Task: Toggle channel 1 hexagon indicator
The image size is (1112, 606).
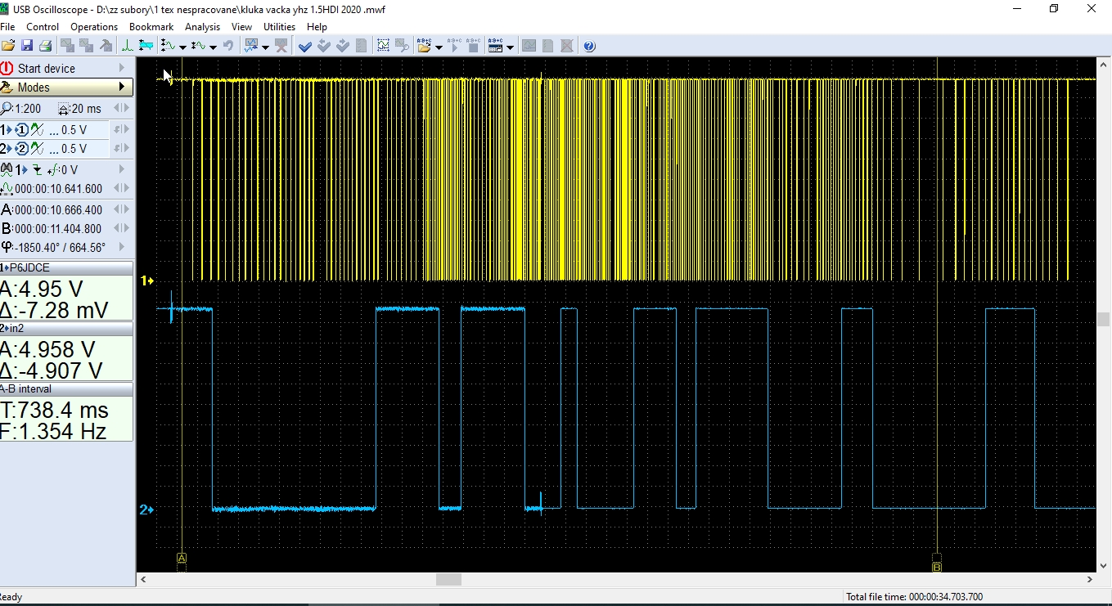Action: click(x=22, y=130)
